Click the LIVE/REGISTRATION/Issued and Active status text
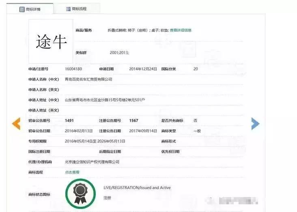 137,188
